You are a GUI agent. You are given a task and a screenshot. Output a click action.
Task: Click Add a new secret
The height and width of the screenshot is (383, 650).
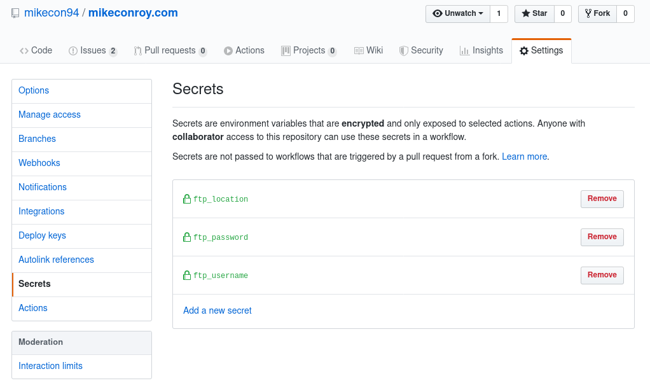(218, 310)
